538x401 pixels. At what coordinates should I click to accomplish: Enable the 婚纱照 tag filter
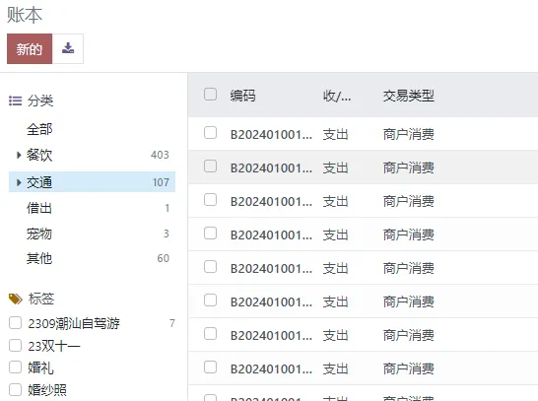(15, 390)
